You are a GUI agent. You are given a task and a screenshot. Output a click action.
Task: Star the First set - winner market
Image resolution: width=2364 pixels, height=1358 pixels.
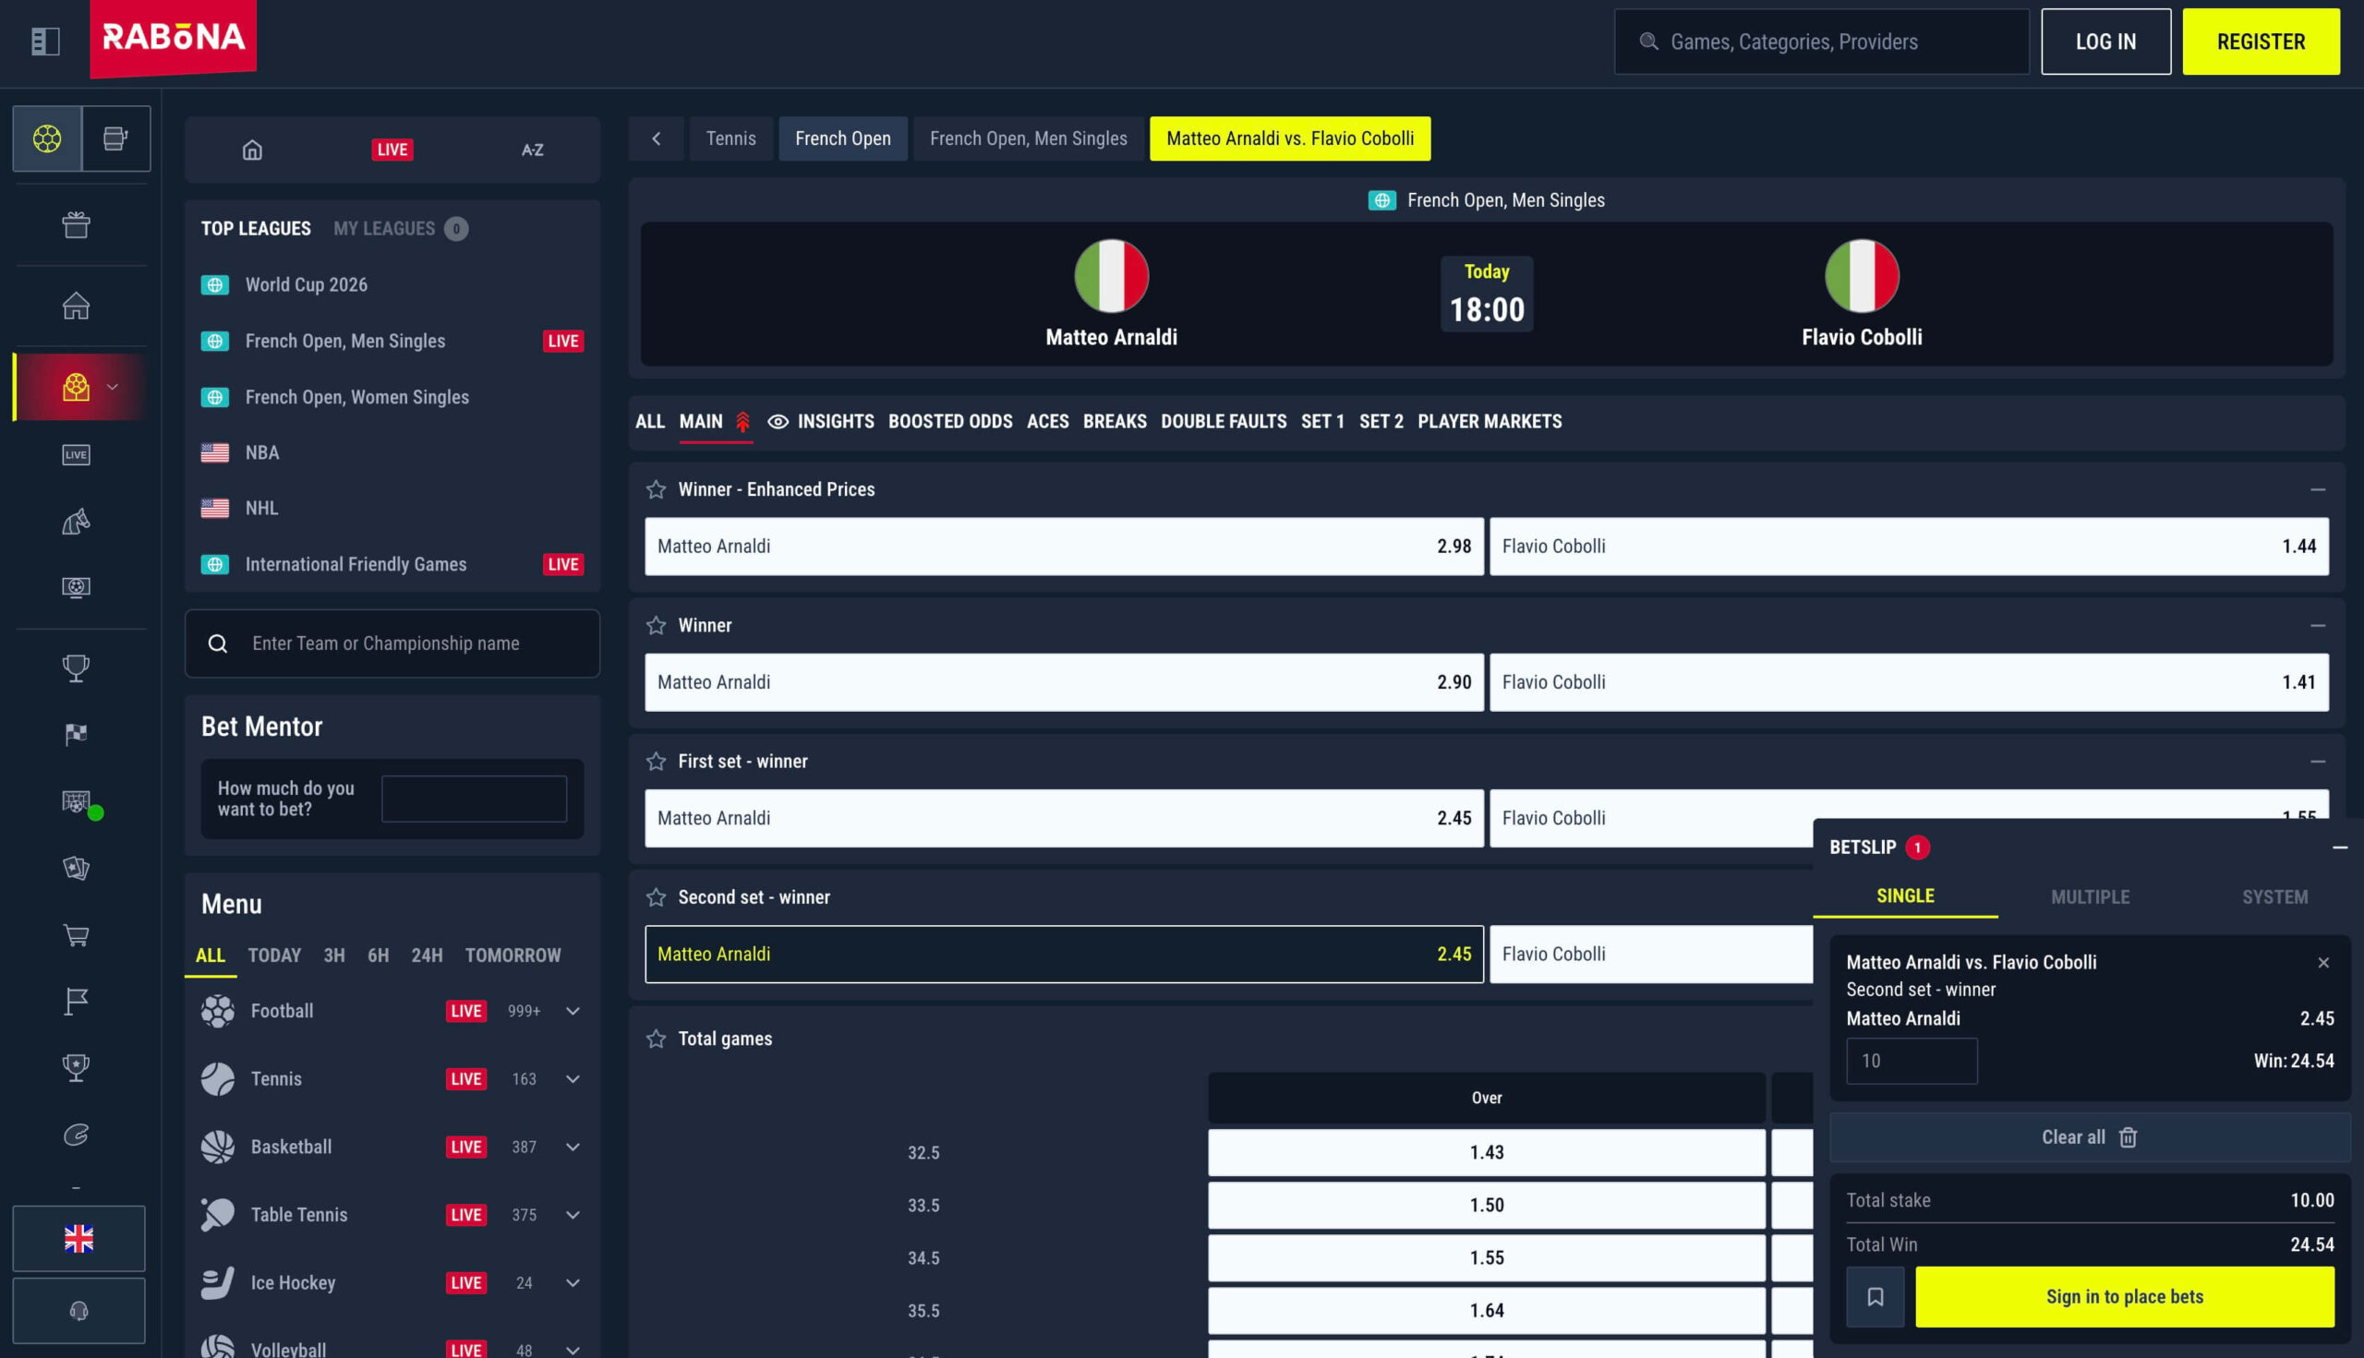pos(657,762)
